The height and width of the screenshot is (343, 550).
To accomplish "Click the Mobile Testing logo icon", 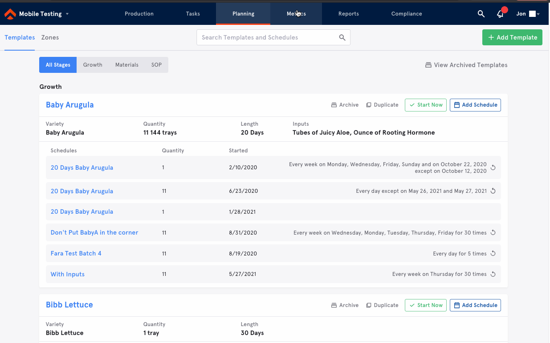I will (10, 14).
